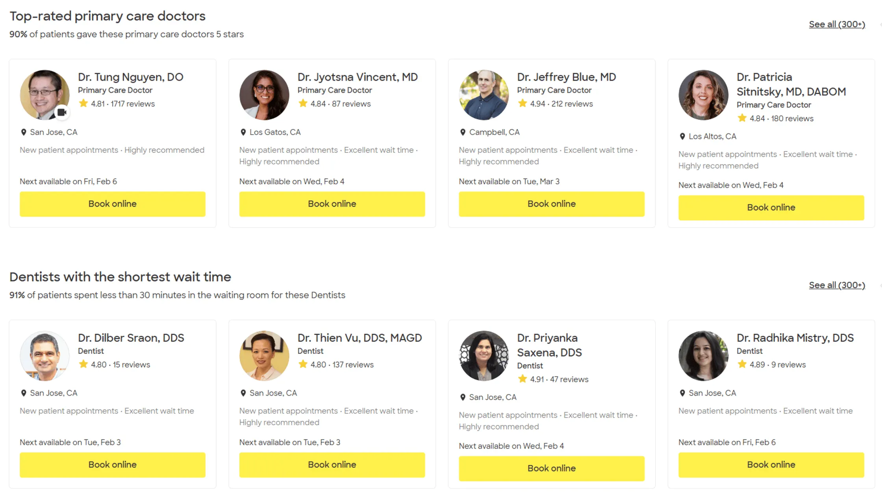Image resolution: width=882 pixels, height=496 pixels.
Task: Book online with Dr. Tung Nguyen
Action: (113, 204)
